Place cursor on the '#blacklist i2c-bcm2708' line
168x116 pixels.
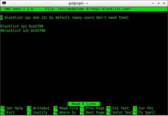point(23,31)
